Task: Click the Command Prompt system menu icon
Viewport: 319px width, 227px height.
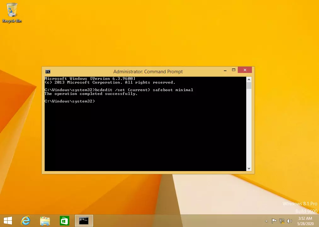Action: pos(48,72)
